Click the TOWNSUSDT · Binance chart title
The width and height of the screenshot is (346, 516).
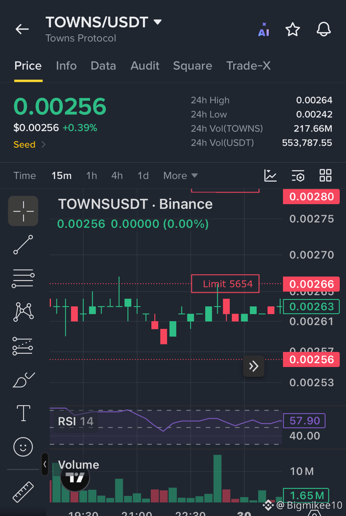(135, 204)
